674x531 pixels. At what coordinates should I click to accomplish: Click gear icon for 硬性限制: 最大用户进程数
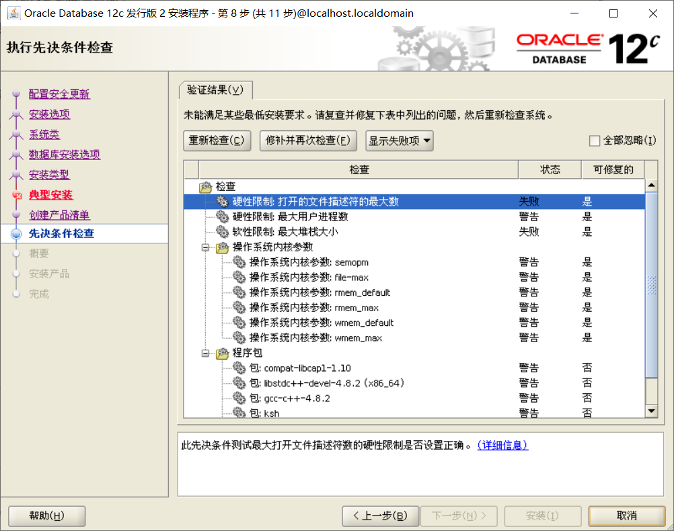[222, 216]
